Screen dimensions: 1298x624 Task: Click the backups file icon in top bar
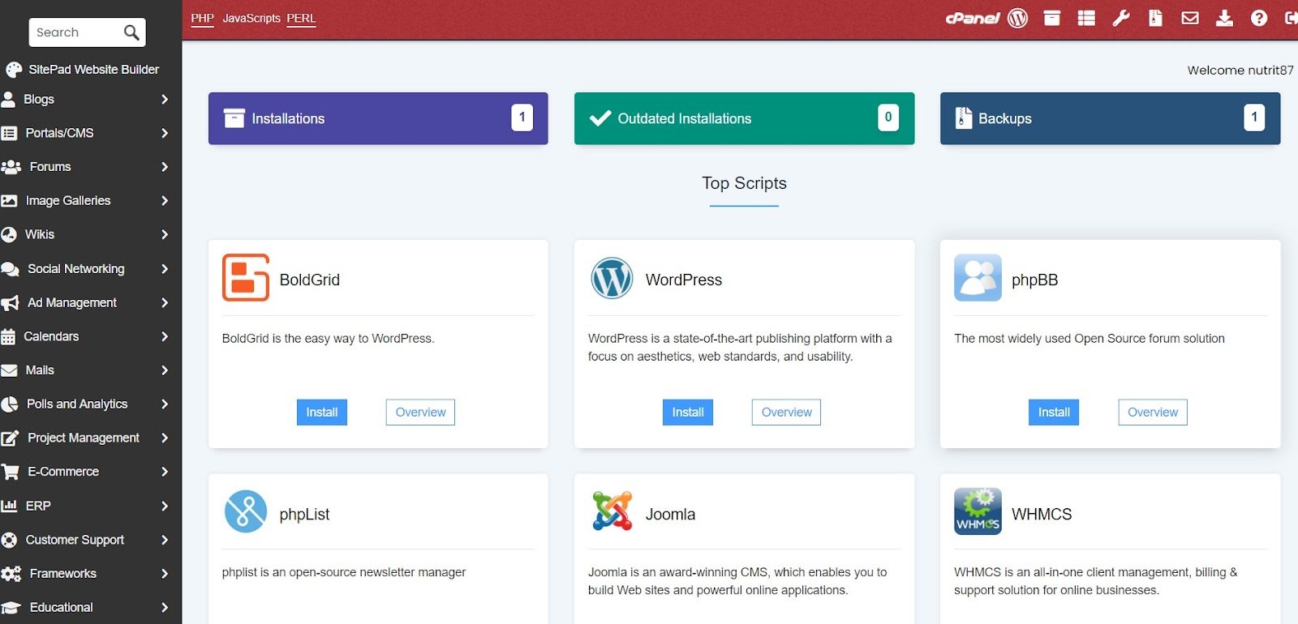pos(1155,18)
